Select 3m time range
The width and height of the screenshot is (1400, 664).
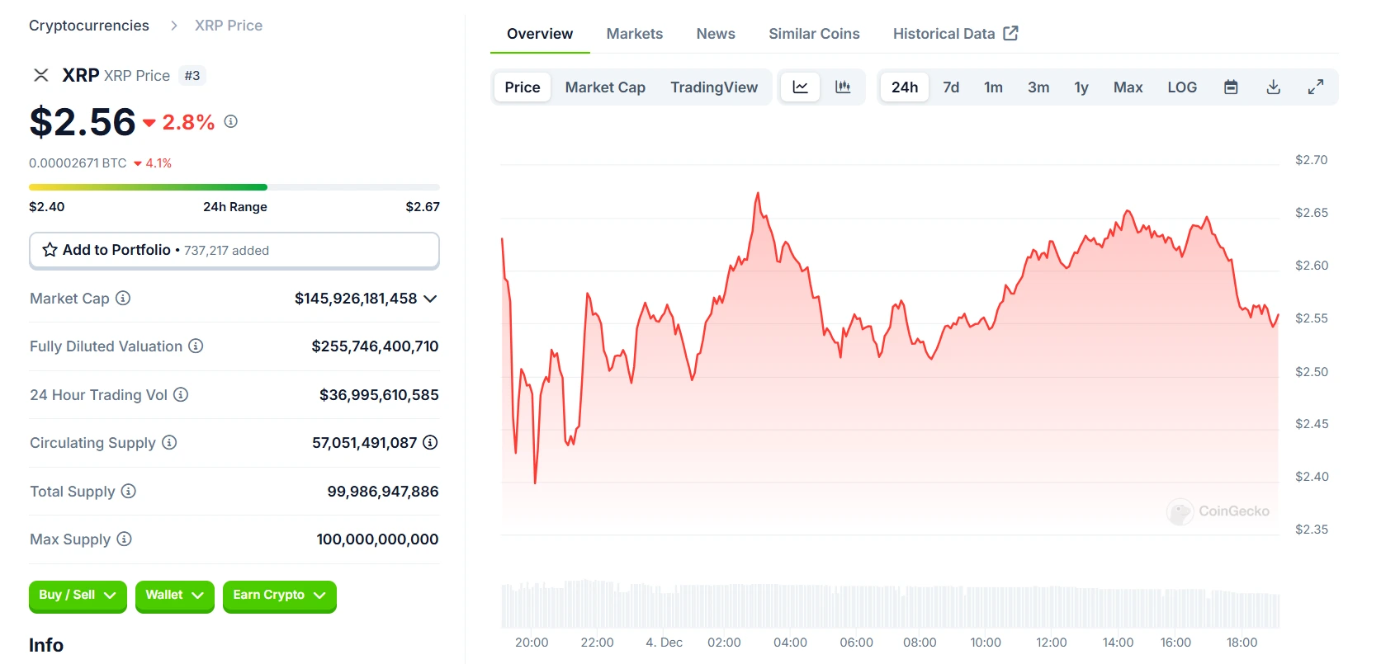click(1038, 87)
